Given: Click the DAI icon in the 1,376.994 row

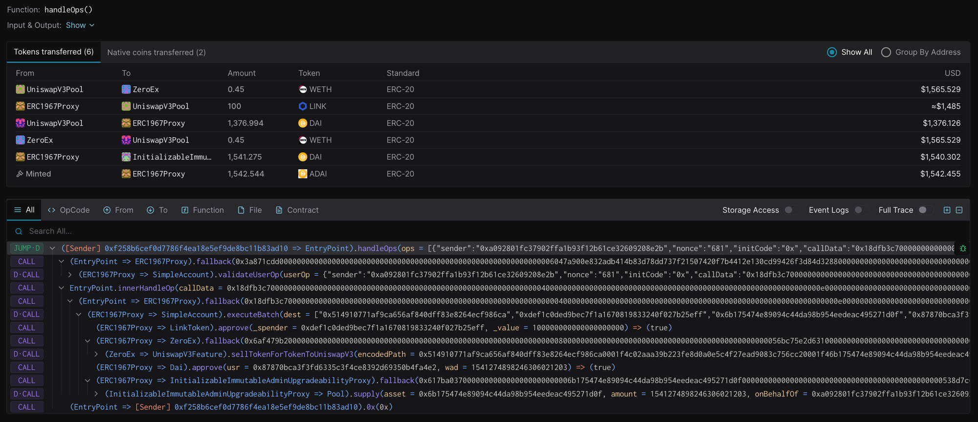Looking at the screenshot, I should click(x=303, y=123).
